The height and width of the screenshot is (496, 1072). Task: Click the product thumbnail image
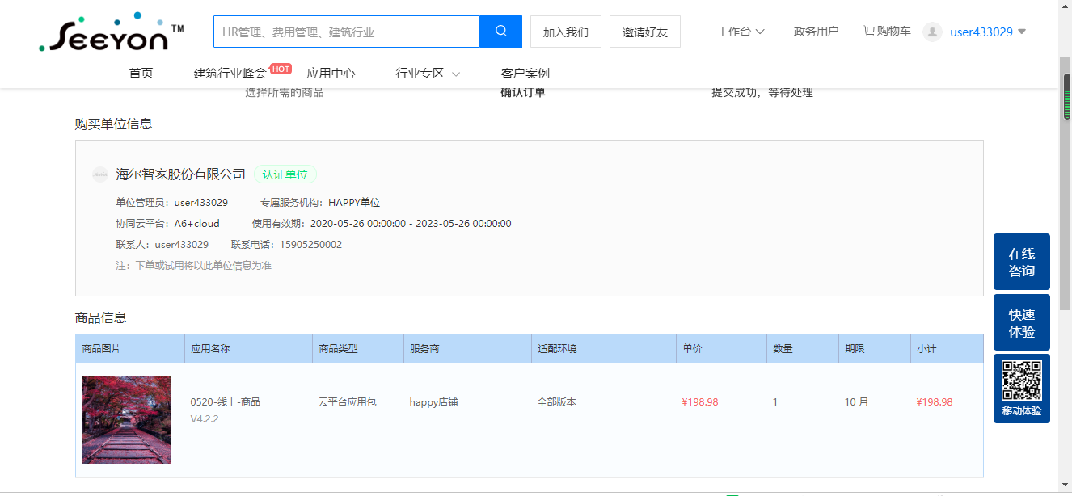click(127, 420)
